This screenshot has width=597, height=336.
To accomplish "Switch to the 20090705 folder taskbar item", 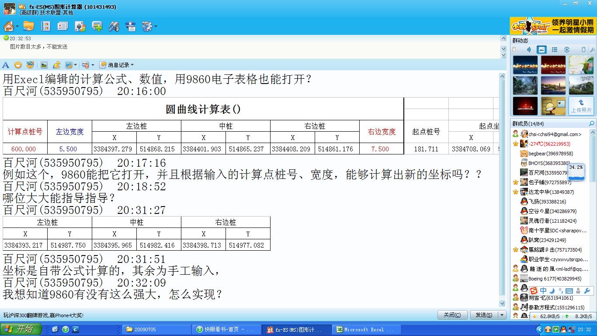I will [x=157, y=329].
